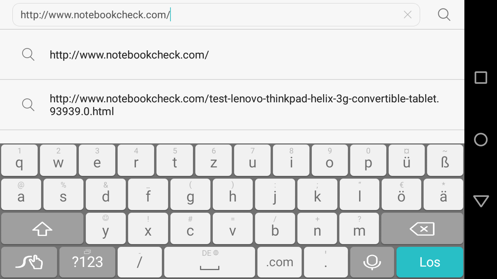This screenshot has height=279, width=497.
Task: Tap the search magnifier icon beside address bar
Action: (x=444, y=15)
